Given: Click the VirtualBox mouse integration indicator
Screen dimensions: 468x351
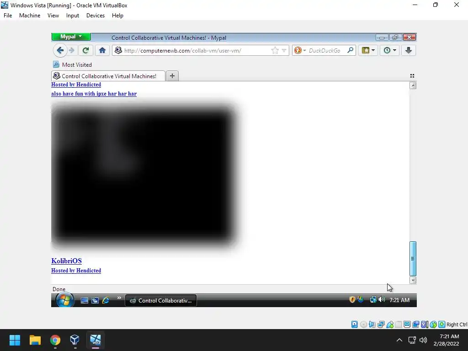Looking at the screenshot, I should click(x=433, y=324).
